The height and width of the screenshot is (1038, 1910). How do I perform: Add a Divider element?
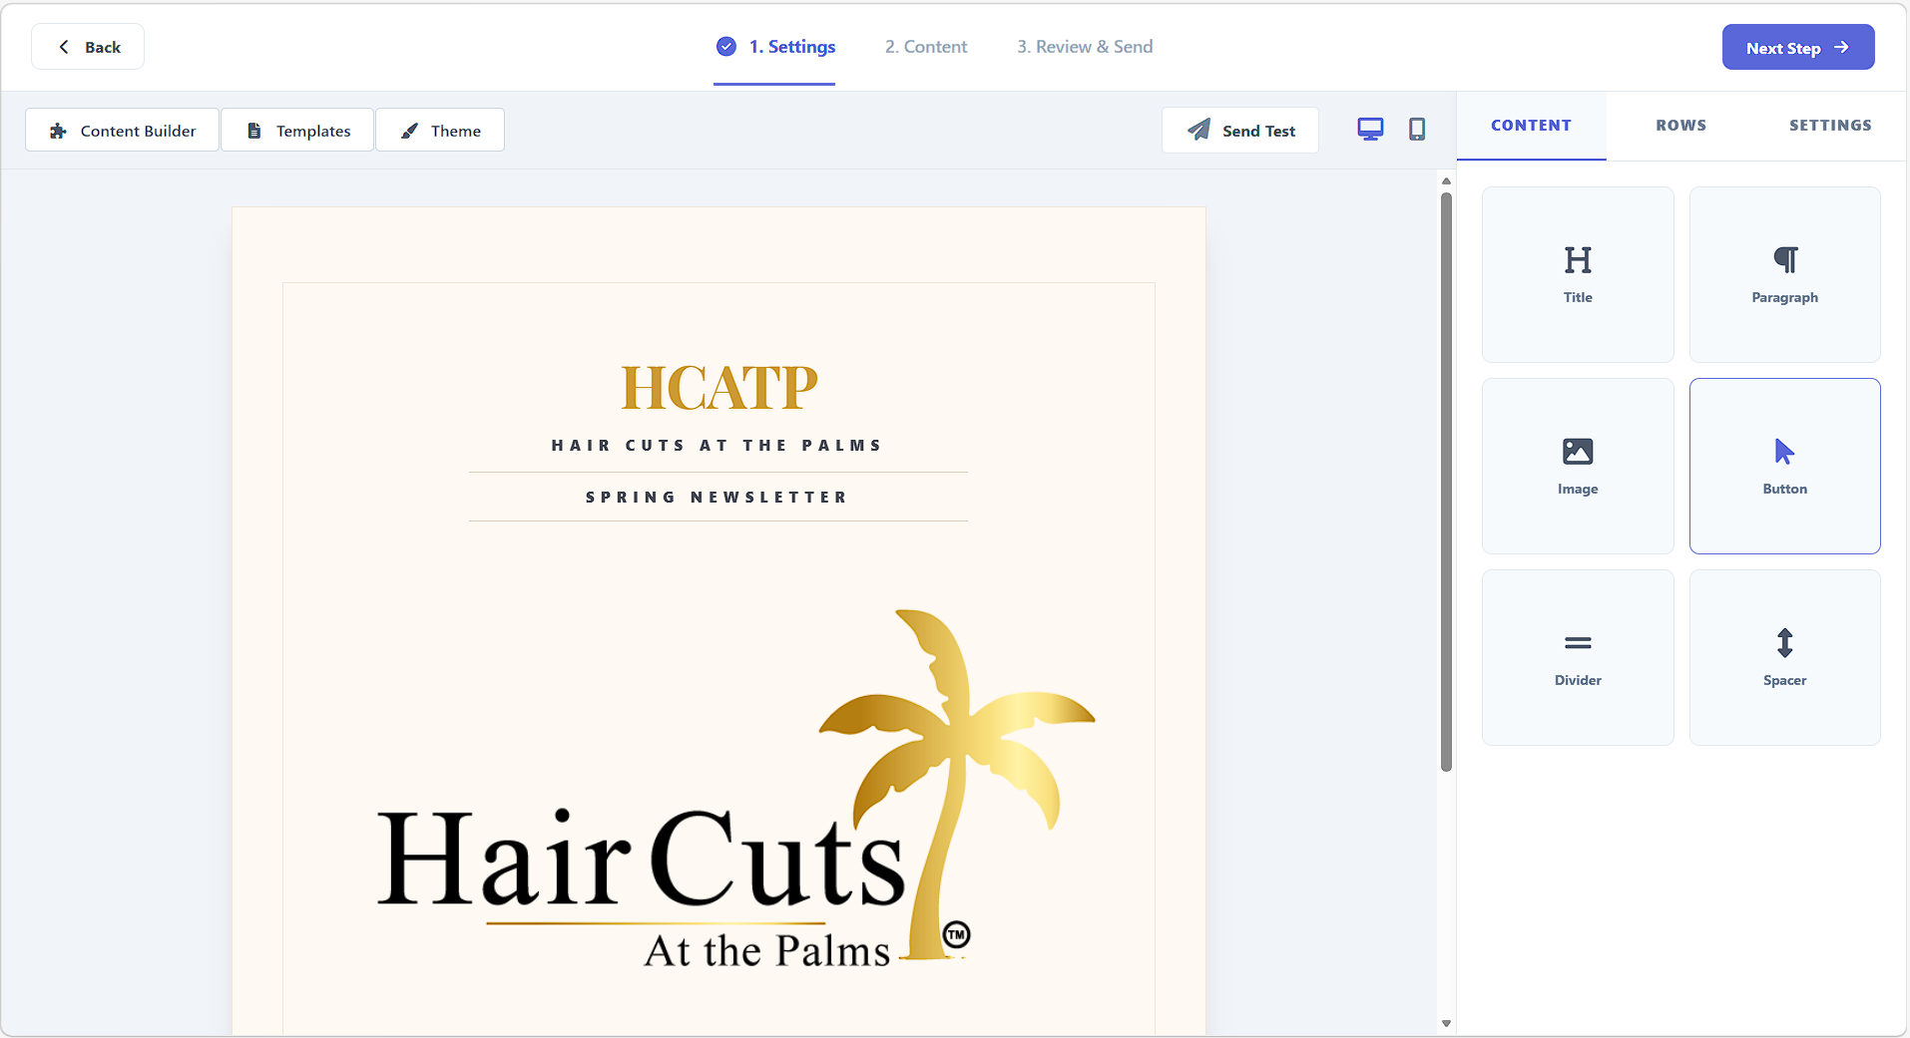click(1577, 656)
